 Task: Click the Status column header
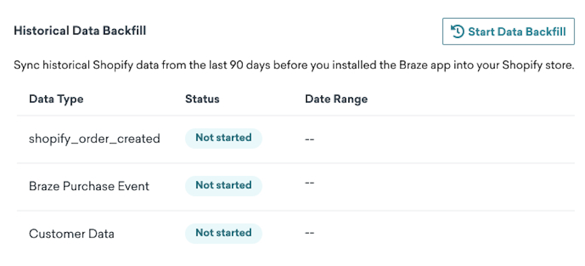[x=202, y=99]
